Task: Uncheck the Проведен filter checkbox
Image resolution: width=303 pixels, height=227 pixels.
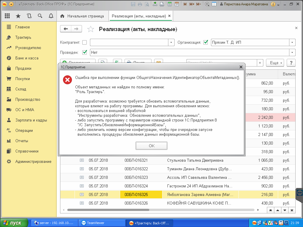Action: coord(85,52)
